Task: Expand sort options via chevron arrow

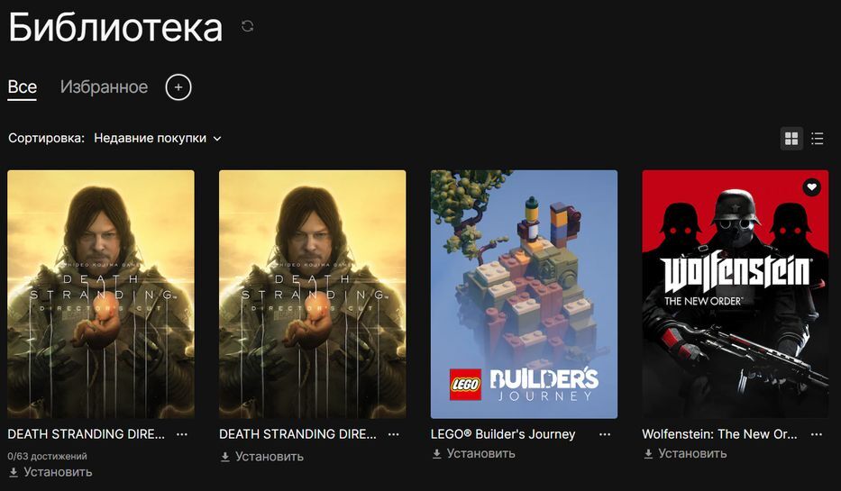Action: coord(217,139)
